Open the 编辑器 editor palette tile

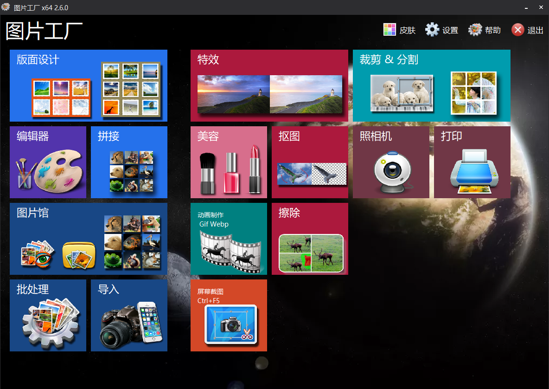(x=48, y=162)
